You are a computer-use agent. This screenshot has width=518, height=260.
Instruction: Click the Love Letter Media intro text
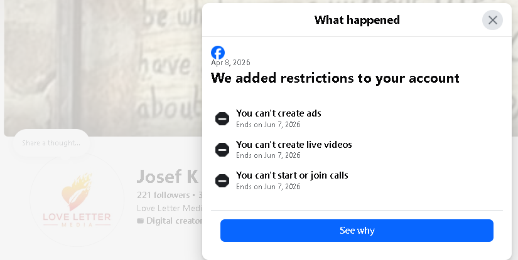point(169,208)
